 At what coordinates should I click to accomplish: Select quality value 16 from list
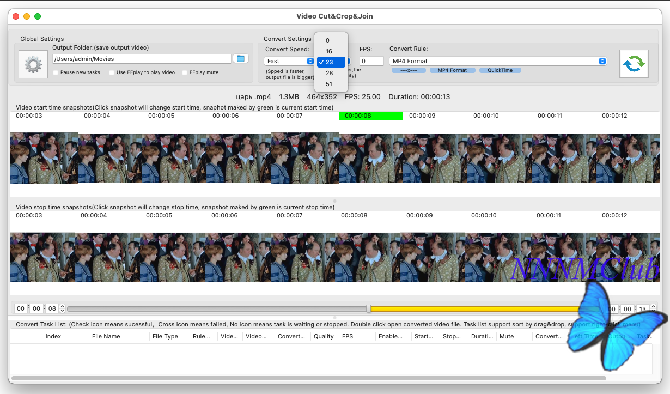[329, 51]
